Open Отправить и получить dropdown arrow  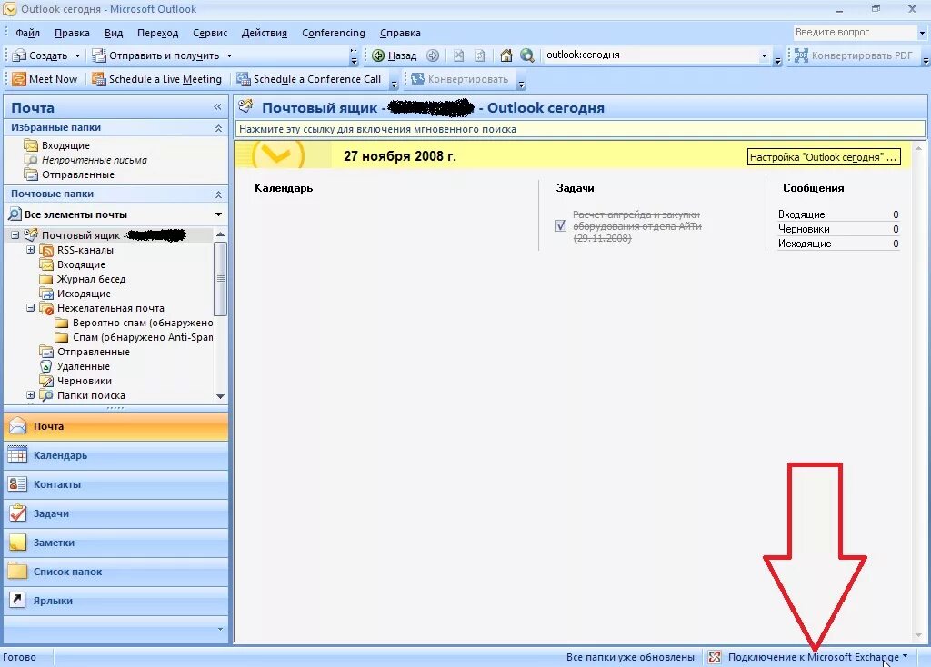[229, 55]
